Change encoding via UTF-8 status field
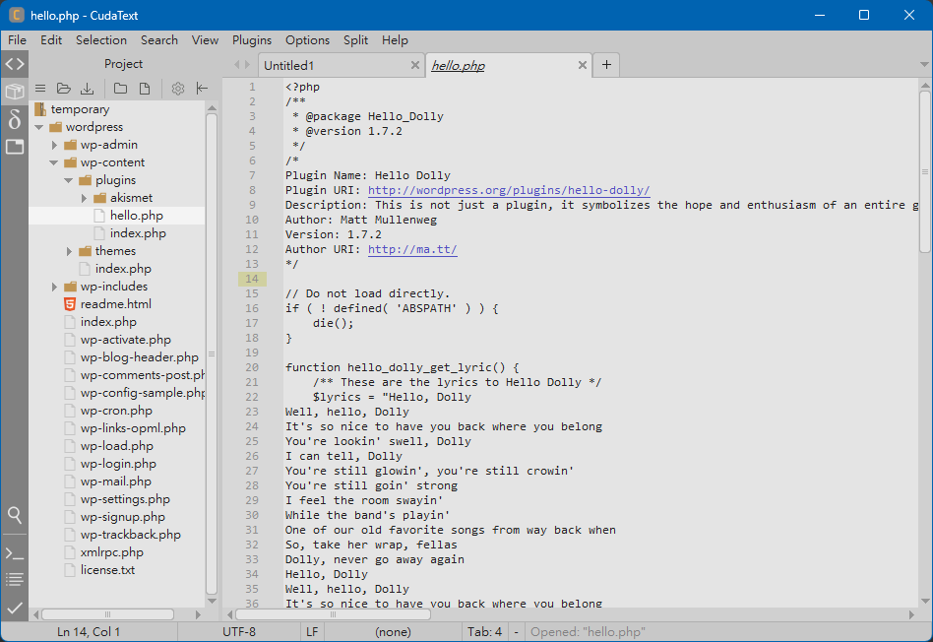933x642 pixels. point(239,632)
